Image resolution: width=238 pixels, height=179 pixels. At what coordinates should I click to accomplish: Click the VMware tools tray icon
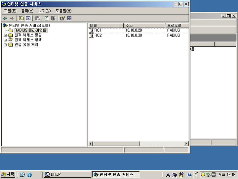click(x=214, y=175)
